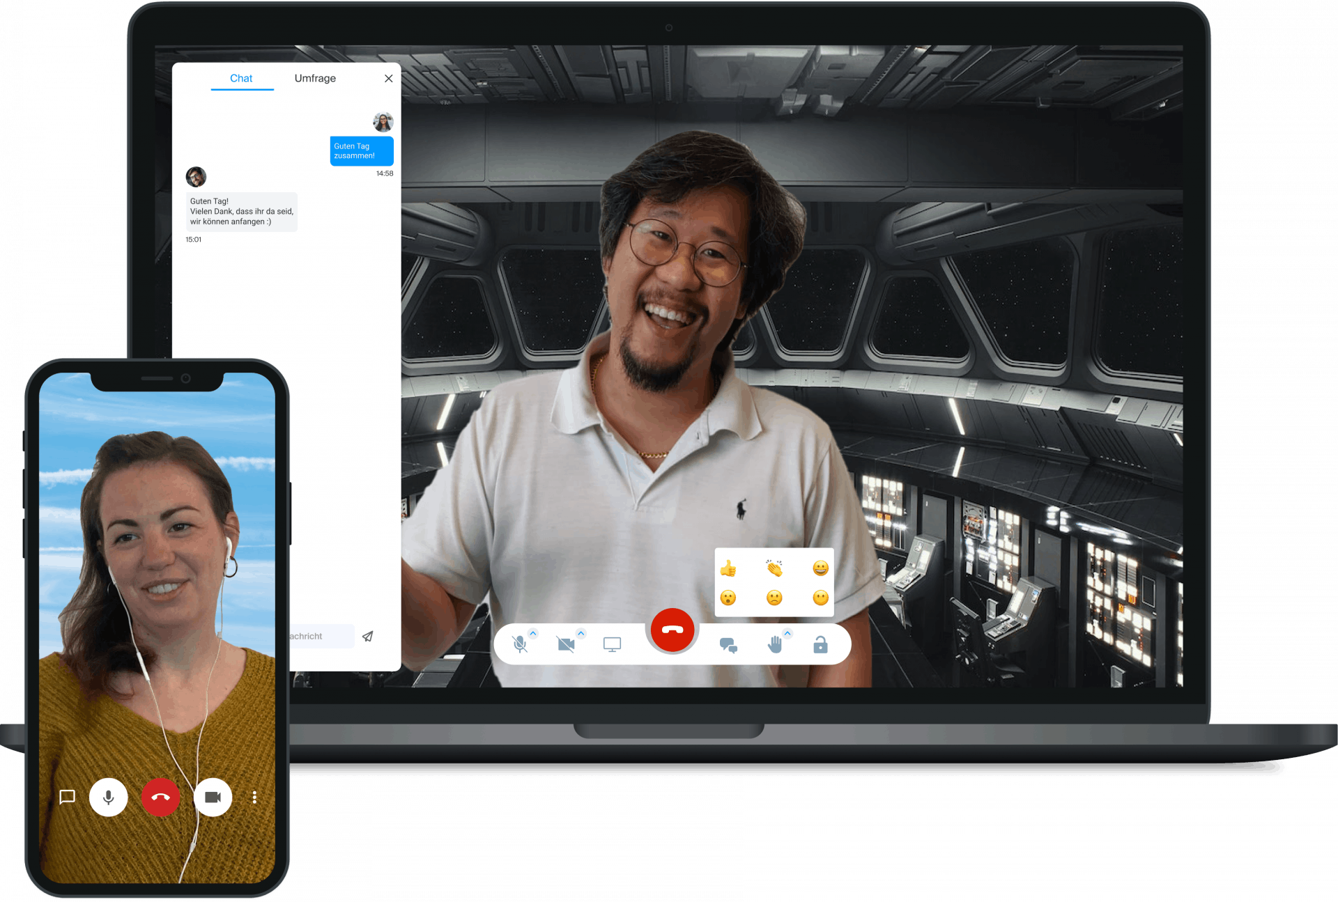Hang up call on the phone screen
1338x902 pixels.
[160, 797]
